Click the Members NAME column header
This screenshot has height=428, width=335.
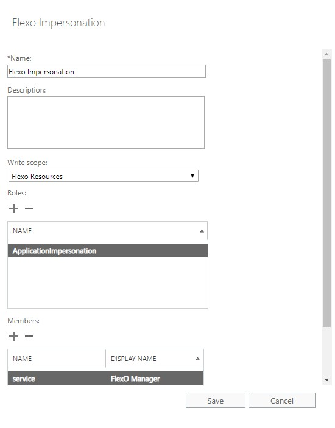[x=57, y=359]
